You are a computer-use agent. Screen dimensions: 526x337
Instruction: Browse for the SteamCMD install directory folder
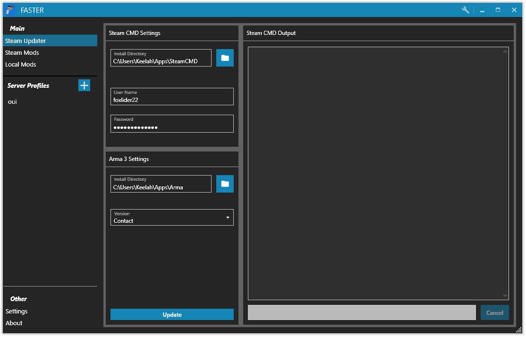click(225, 58)
